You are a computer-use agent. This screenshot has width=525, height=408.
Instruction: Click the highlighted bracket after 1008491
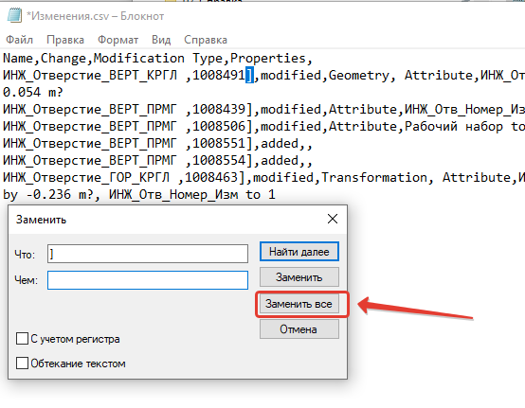point(249,75)
